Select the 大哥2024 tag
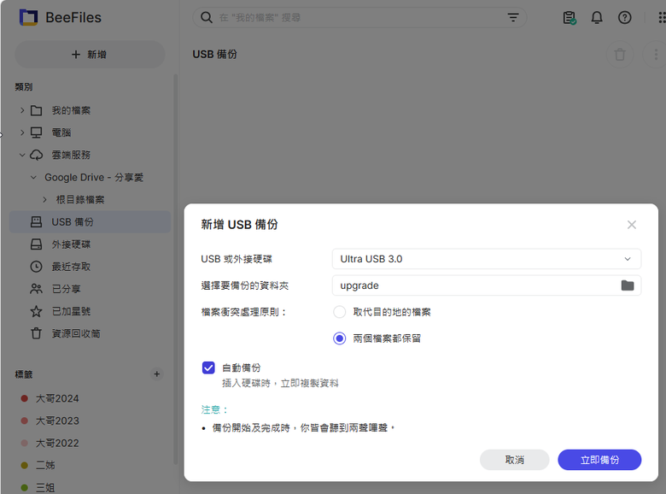 pyautogui.click(x=57, y=398)
